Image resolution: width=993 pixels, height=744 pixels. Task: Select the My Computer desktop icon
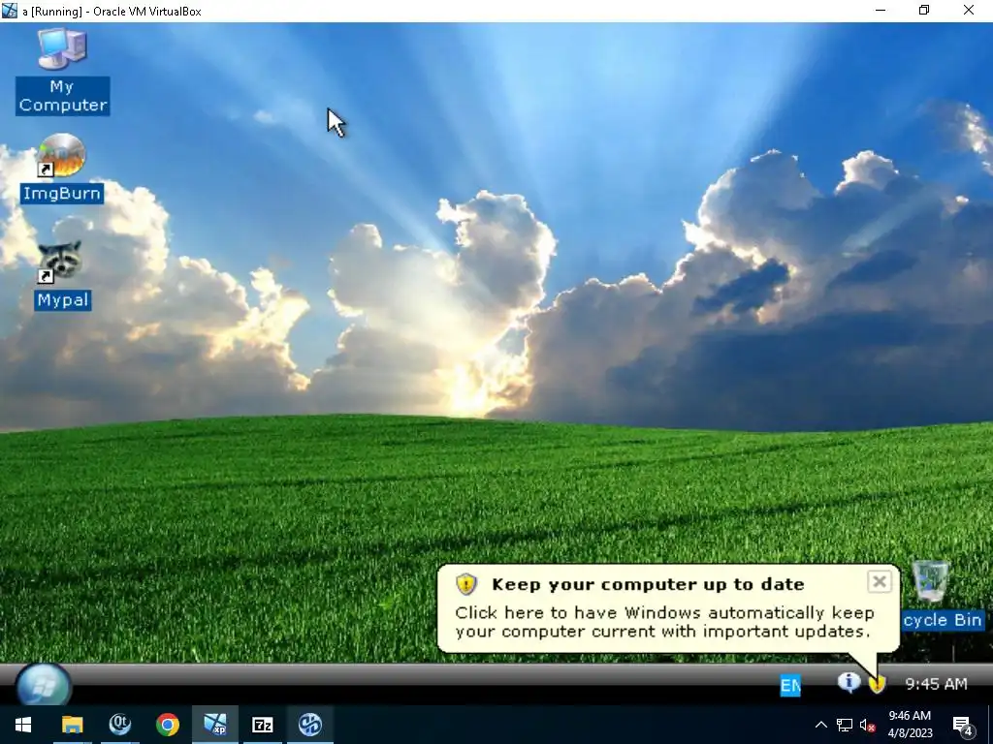62,71
